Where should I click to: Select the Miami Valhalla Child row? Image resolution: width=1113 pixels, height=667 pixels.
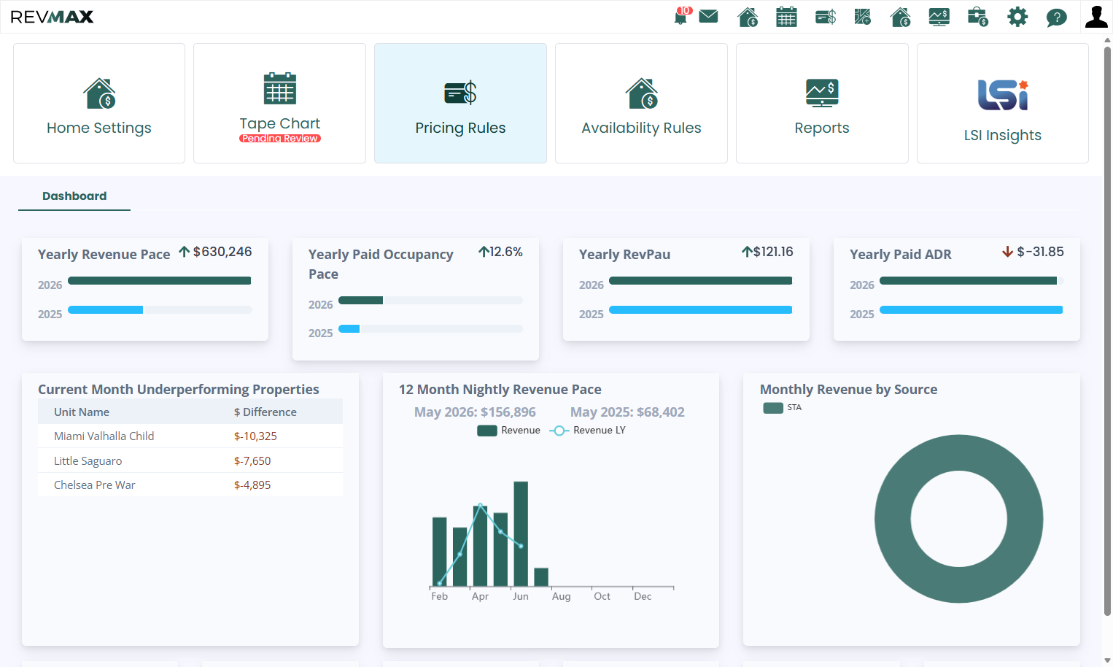point(190,436)
